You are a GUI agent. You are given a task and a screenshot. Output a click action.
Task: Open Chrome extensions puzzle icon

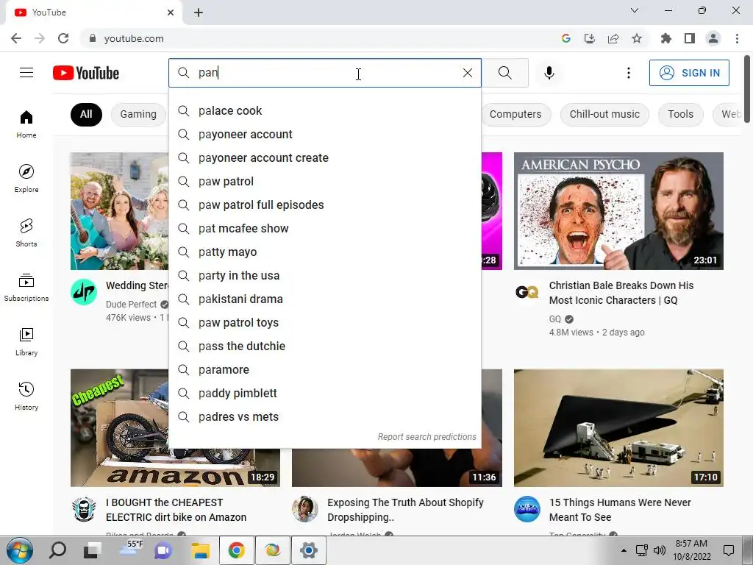pyautogui.click(x=665, y=38)
